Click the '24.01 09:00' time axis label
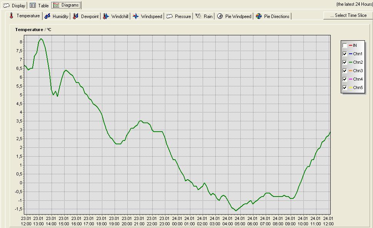Image resolution: width=373 pixels, height=228 pixels. coord(290,221)
